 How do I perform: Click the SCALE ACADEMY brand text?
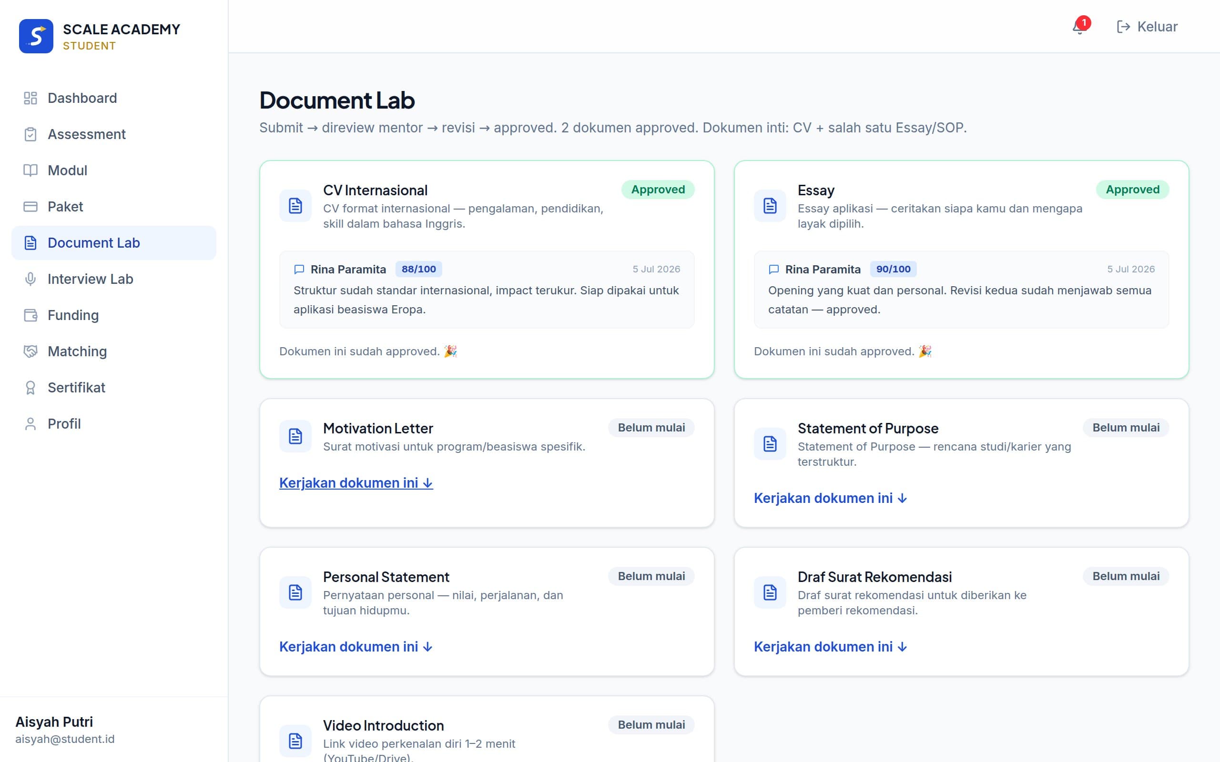pyautogui.click(x=122, y=29)
